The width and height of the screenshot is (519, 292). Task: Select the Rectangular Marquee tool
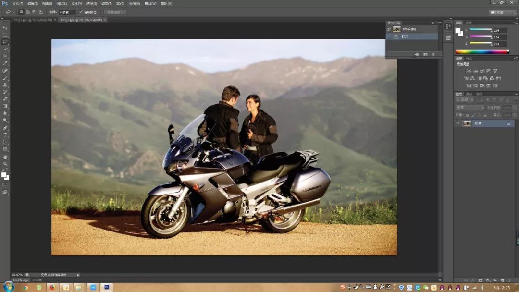point(5,35)
